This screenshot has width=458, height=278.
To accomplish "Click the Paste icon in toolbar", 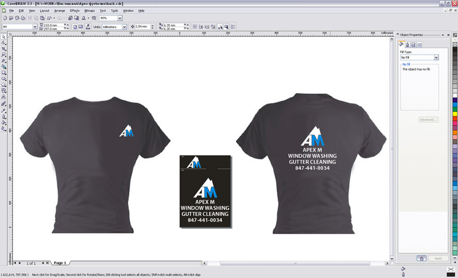I will pos(42,18).
